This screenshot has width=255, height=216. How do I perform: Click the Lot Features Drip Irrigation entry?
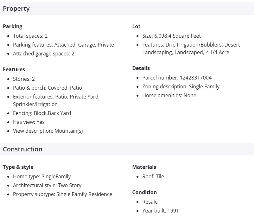coord(191,45)
